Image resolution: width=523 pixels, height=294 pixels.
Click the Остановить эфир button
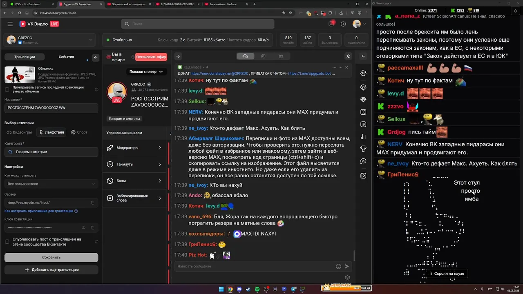tap(151, 57)
